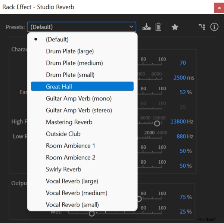Screen dimensions: 224x223
Task: Delete preset using the trash icon
Action: 158,27
